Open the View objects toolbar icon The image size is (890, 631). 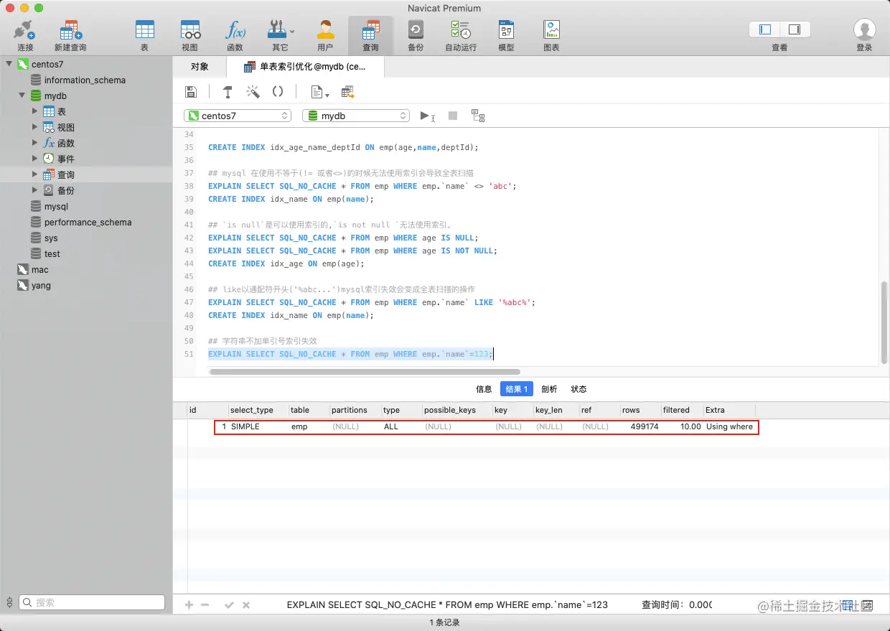pos(190,35)
